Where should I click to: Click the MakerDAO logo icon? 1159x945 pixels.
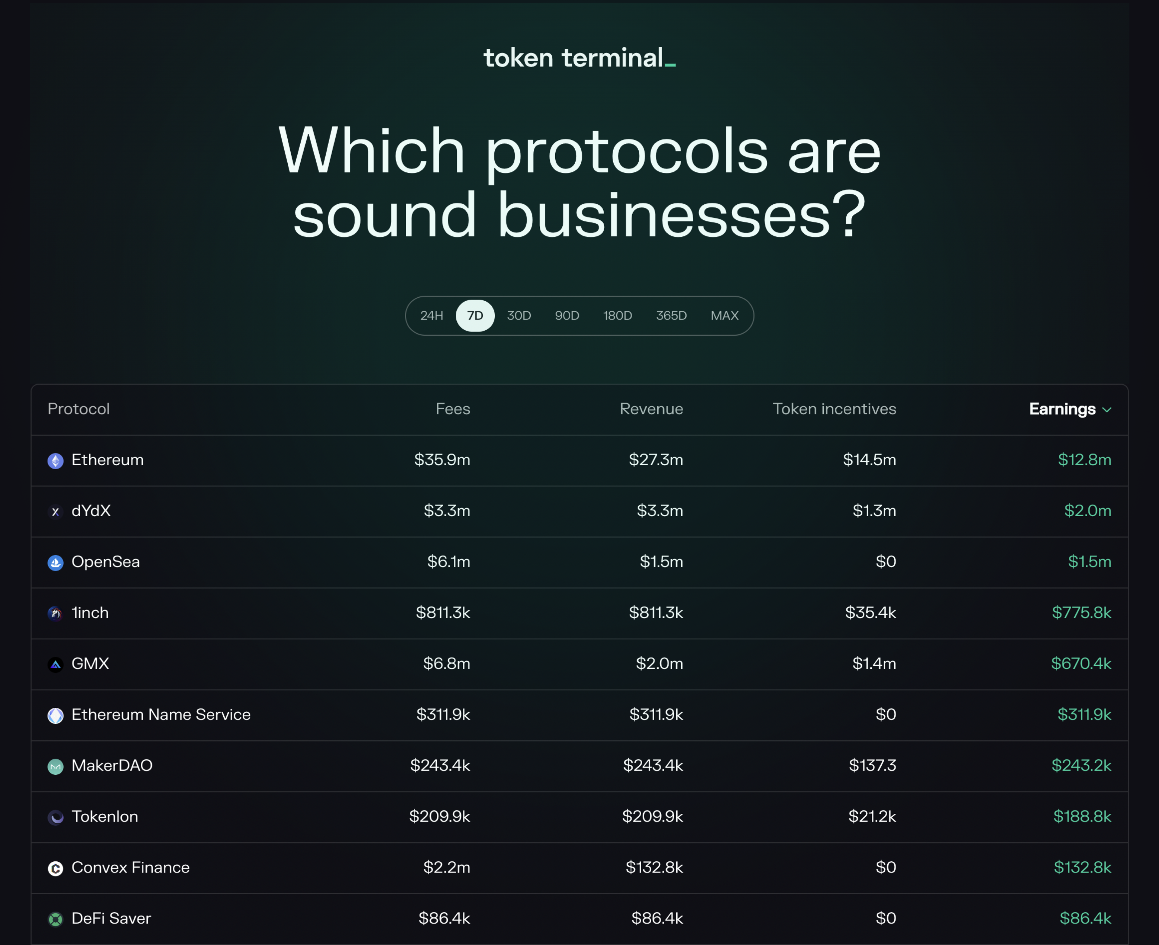56,767
